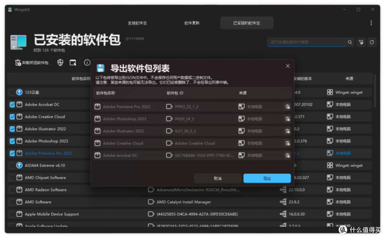Click the AMD Radeon Software ID tag icon
The height and width of the screenshot is (238, 385).
tap(151, 190)
